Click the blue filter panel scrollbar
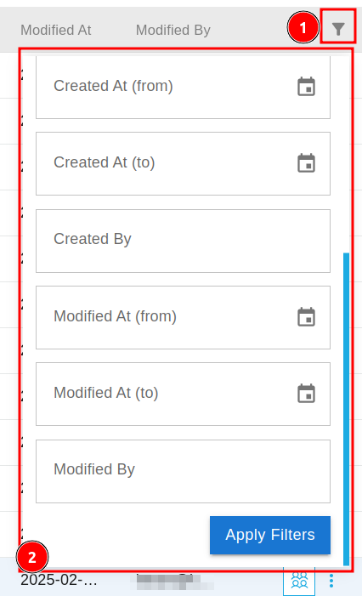The height and width of the screenshot is (596, 362). (346, 409)
